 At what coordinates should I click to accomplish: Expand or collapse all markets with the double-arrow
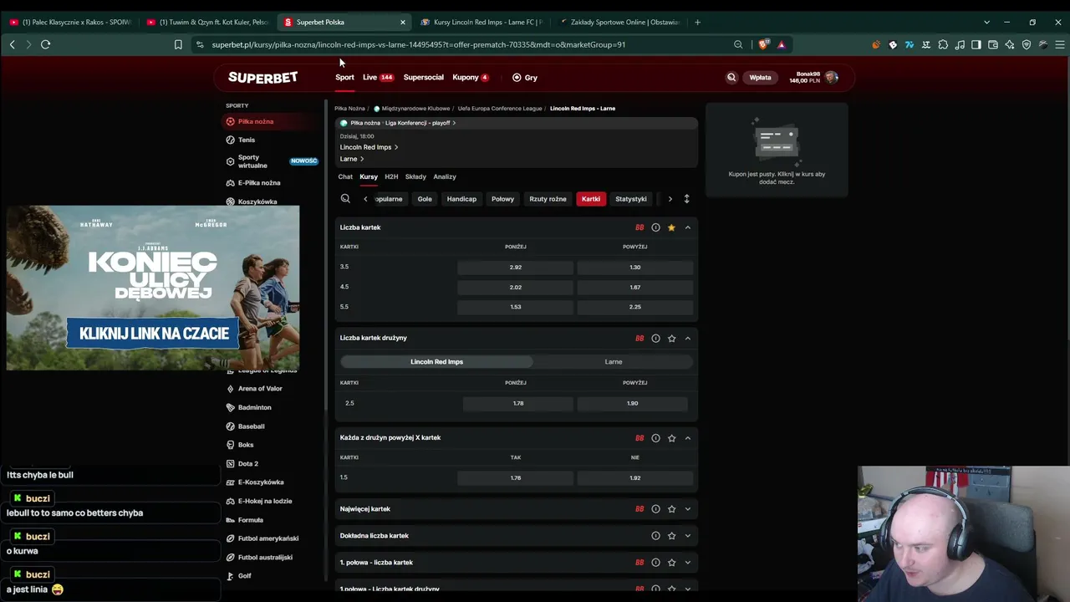click(686, 199)
